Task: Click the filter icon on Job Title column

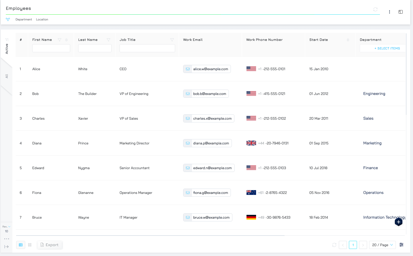Action: point(172,40)
